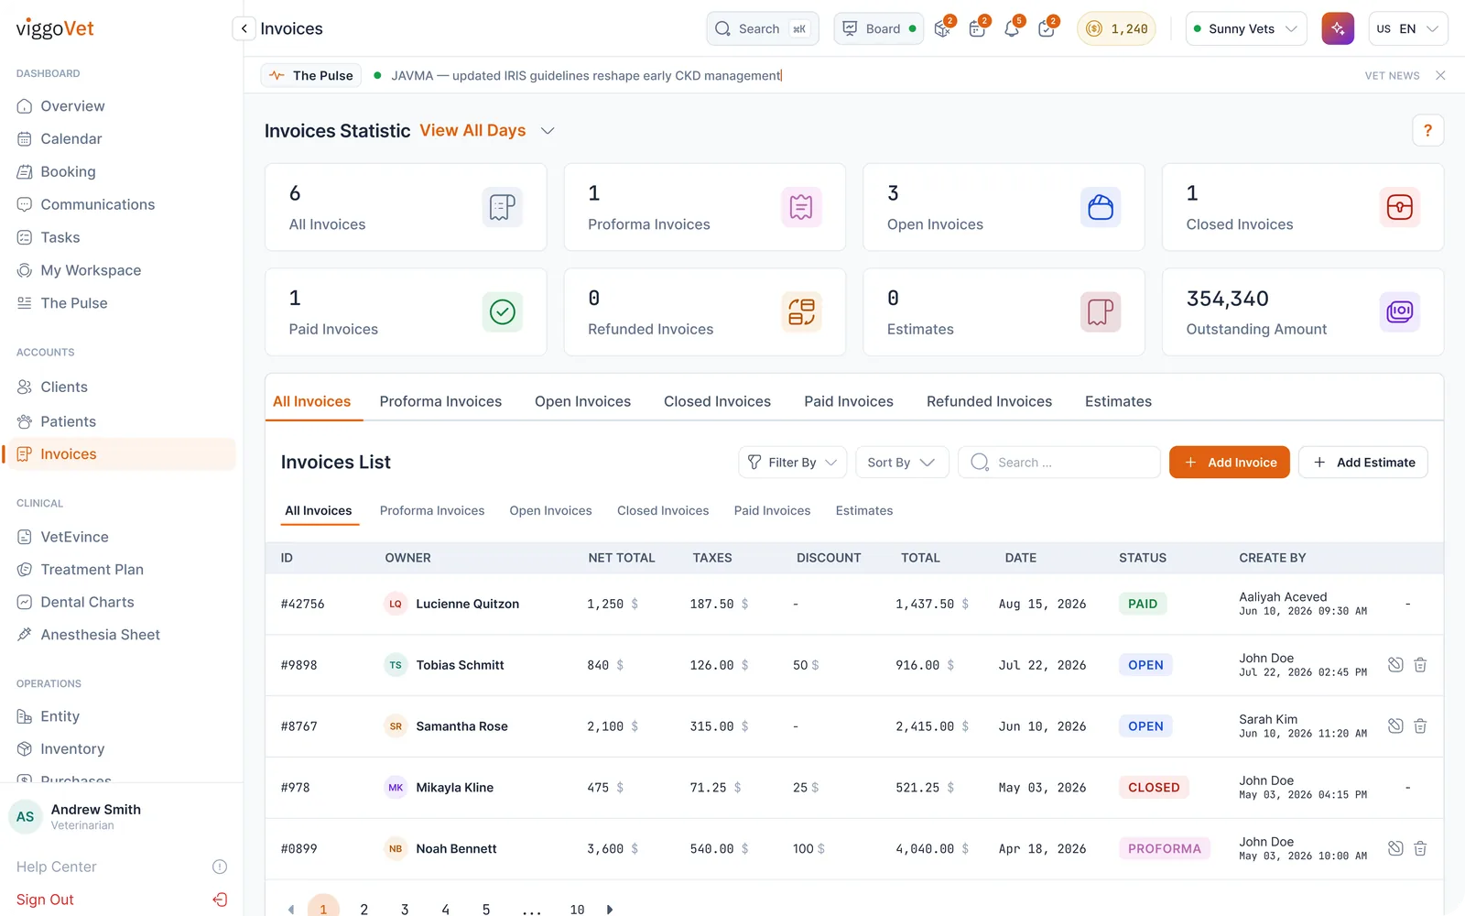Expand the View All Days dropdown

487,131
